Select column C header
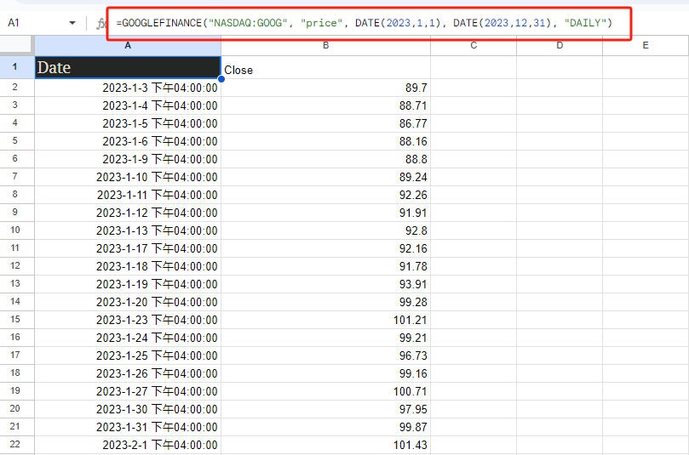 474,45
